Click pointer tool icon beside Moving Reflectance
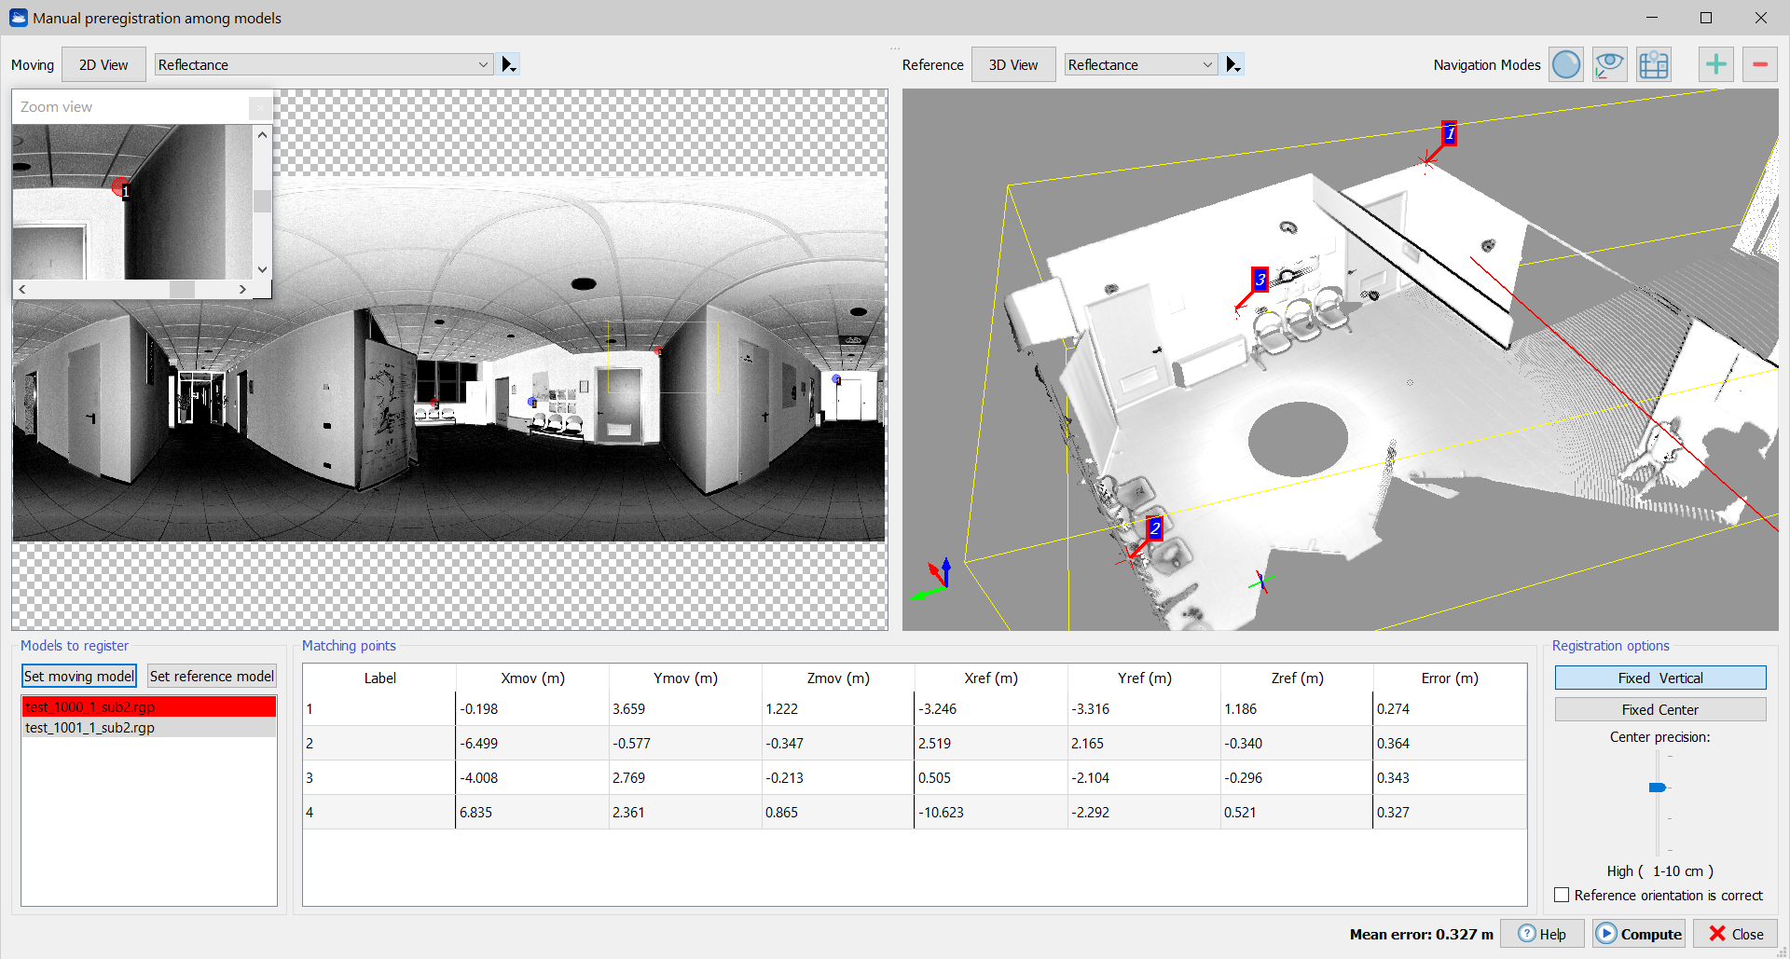This screenshot has width=1790, height=959. tap(509, 64)
